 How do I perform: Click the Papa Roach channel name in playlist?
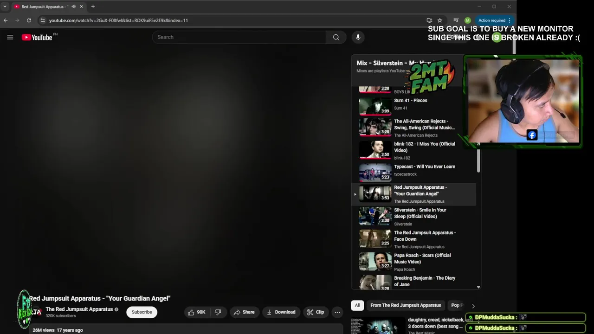click(405, 270)
